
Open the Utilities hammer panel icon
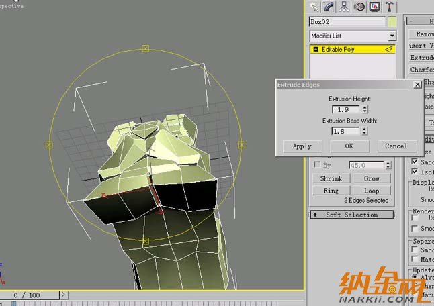[389, 7]
